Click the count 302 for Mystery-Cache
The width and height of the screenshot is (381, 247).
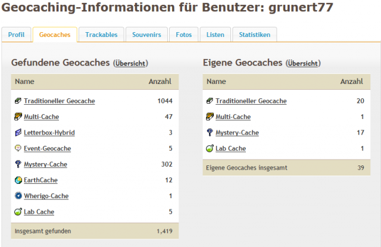167,164
